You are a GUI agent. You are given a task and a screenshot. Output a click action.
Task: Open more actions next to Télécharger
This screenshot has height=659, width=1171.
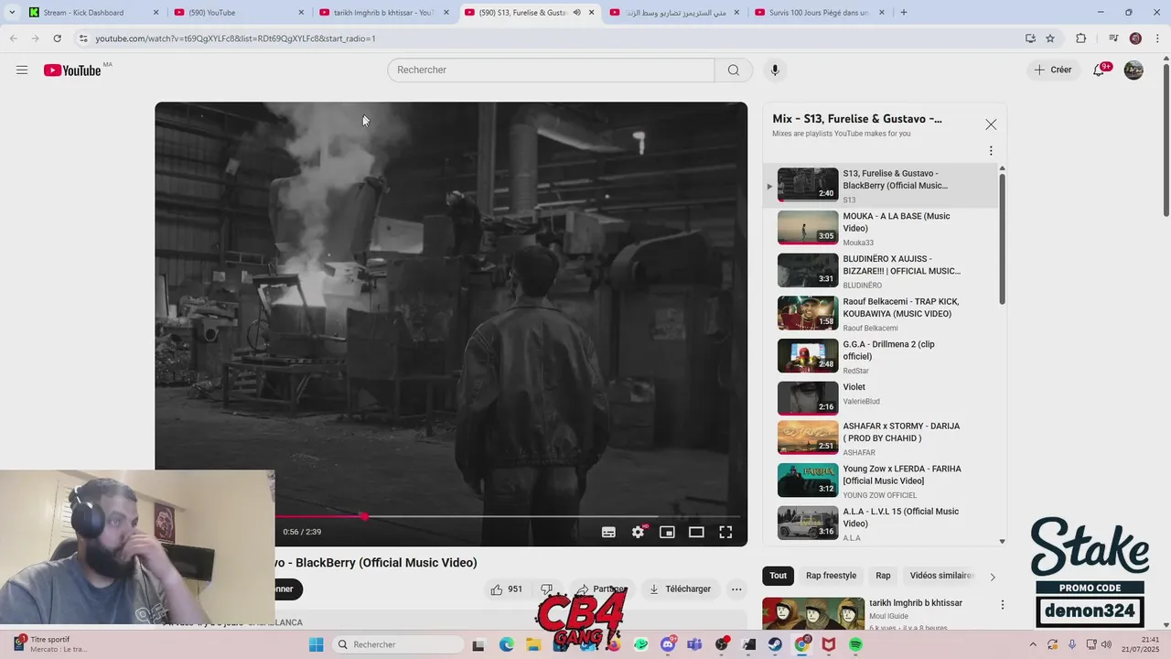(x=736, y=589)
